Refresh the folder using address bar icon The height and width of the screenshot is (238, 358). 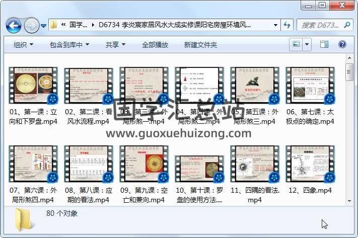[287, 25]
